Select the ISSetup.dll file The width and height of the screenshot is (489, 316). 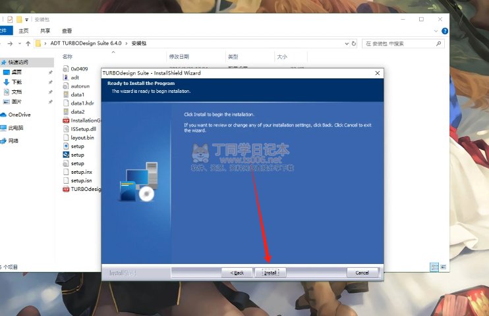[83, 129]
